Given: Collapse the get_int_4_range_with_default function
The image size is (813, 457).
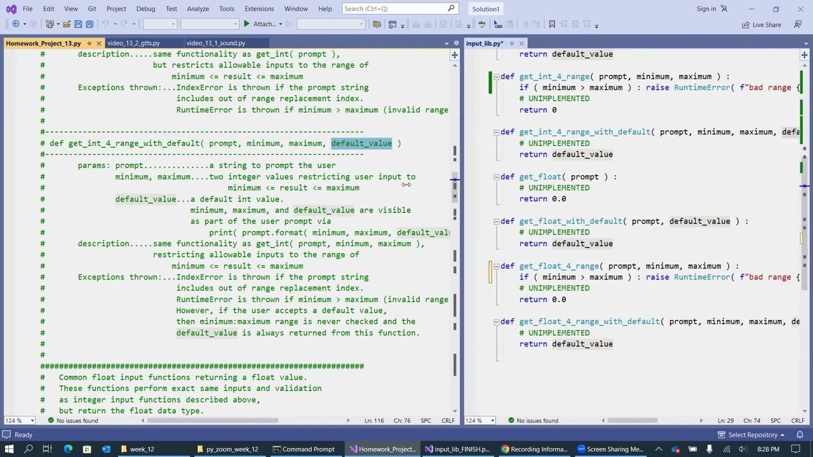Looking at the screenshot, I should click(496, 132).
